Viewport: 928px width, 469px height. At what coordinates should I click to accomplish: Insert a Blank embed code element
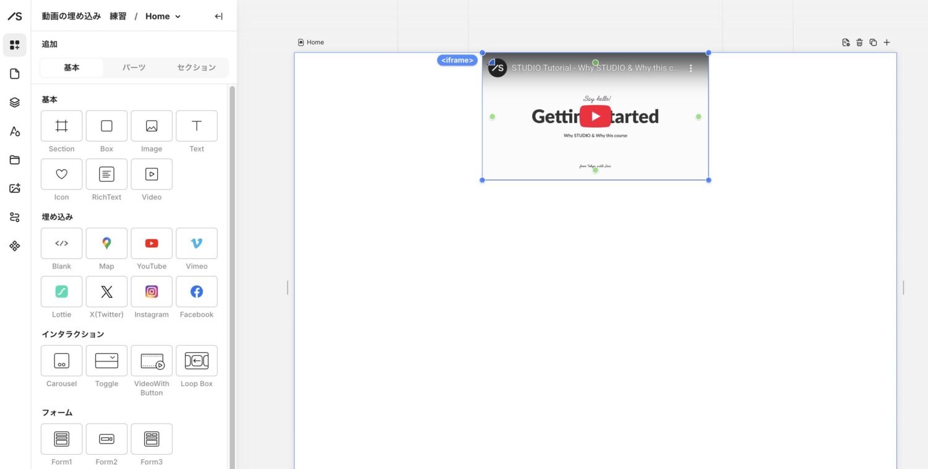coord(61,243)
